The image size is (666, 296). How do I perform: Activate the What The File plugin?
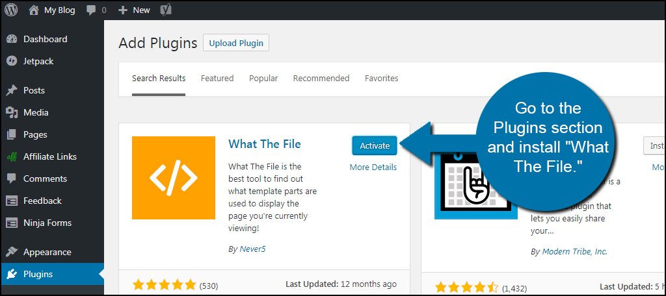point(375,145)
